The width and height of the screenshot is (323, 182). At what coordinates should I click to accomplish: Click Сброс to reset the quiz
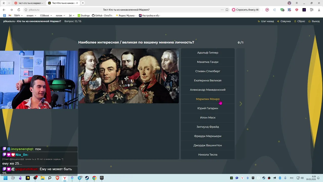tap(300, 21)
